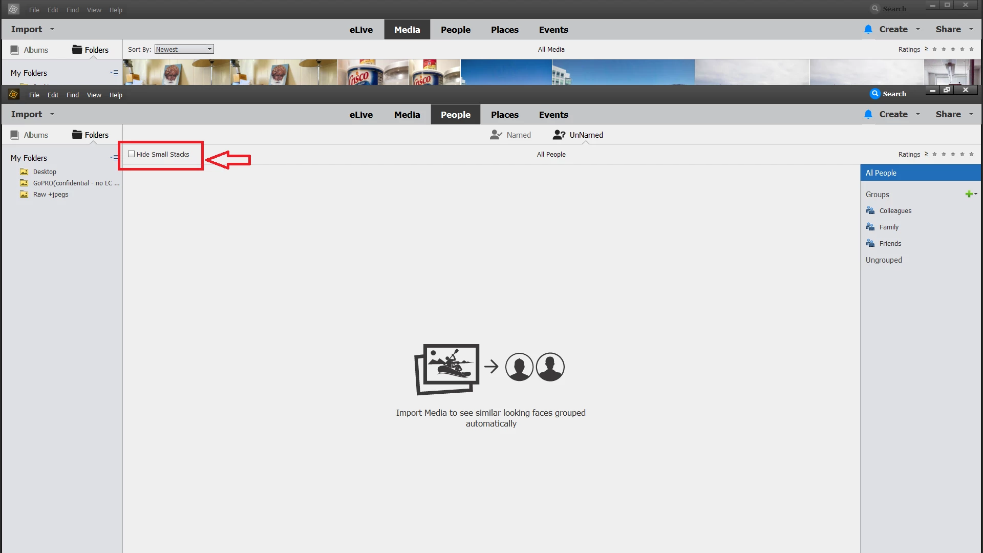The height and width of the screenshot is (553, 983).
Task: Click the Desktop folder icon
Action: point(24,172)
